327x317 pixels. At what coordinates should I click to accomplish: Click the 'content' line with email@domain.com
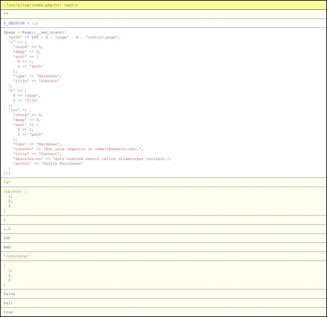pyautogui.click(x=78, y=149)
